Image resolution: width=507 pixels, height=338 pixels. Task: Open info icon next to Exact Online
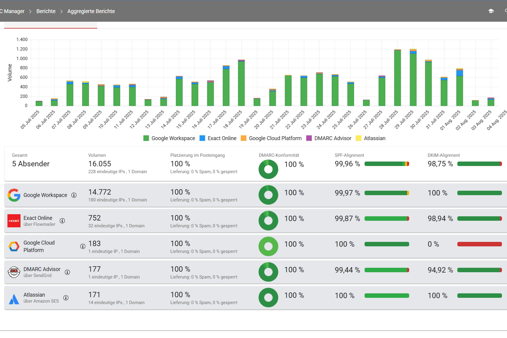[x=62, y=221]
